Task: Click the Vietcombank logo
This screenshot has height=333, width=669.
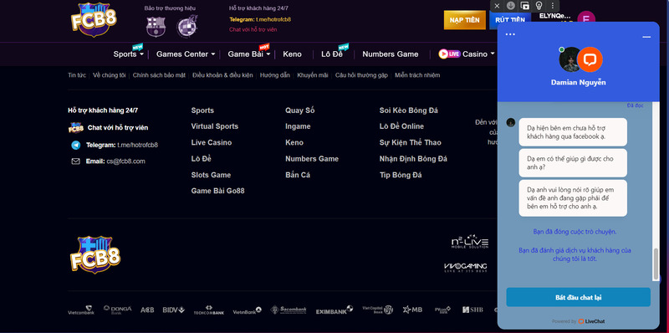Action: (x=81, y=310)
